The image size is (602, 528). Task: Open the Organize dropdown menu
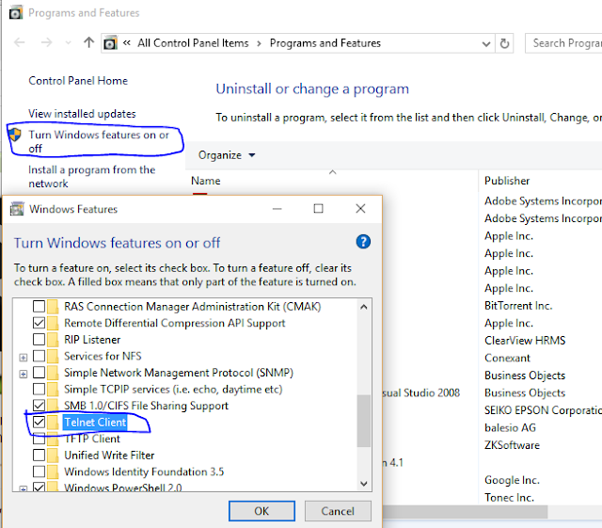click(x=227, y=155)
